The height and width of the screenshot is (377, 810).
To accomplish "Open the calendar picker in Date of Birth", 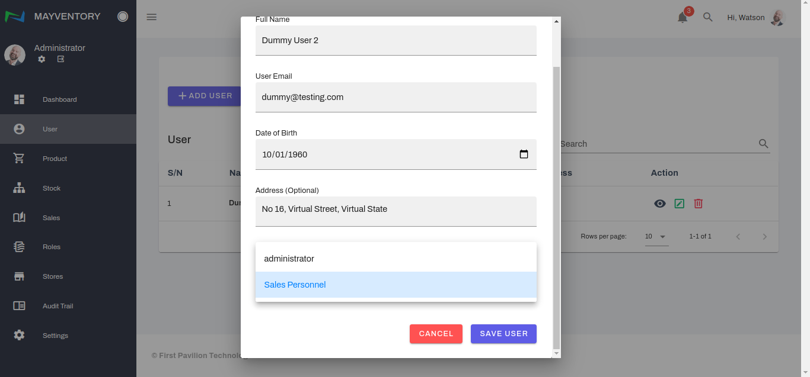I will [524, 154].
